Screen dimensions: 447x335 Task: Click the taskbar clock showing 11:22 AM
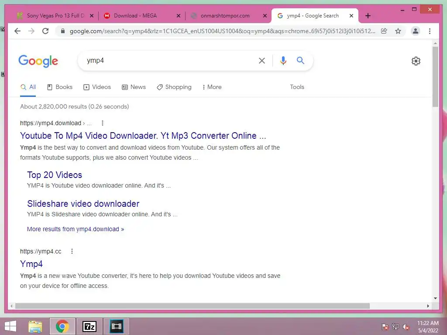(428, 327)
